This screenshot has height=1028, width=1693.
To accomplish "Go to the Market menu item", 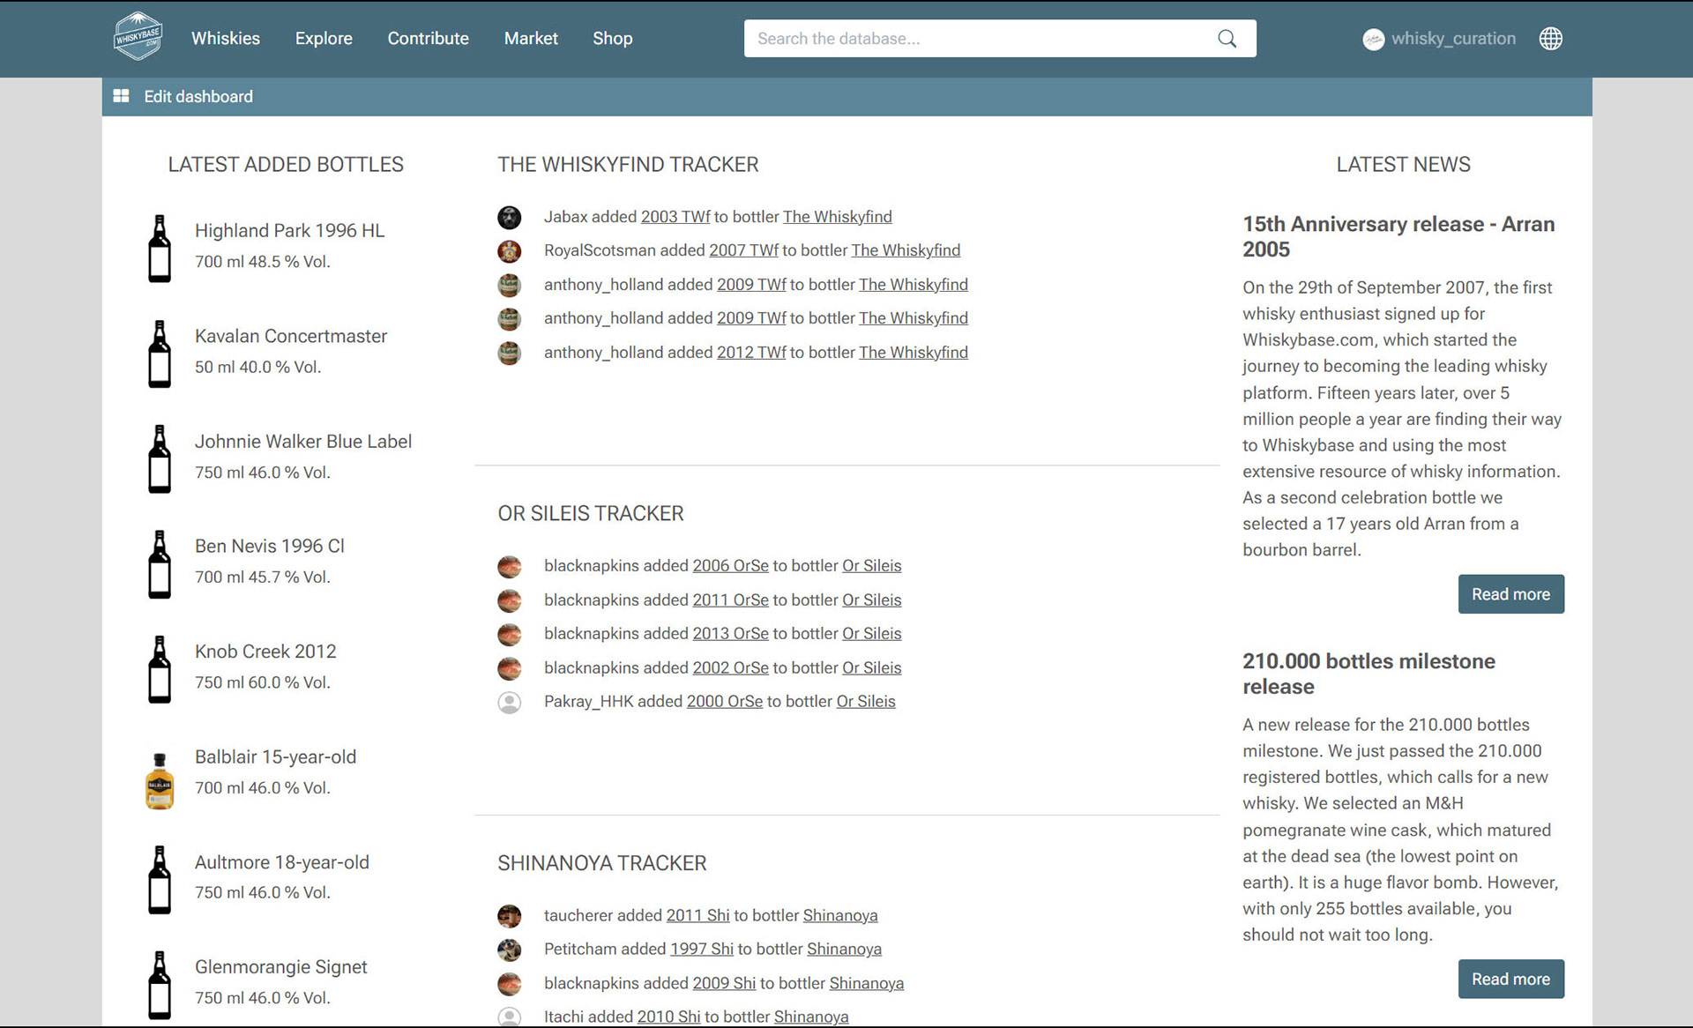I will tap(531, 38).
